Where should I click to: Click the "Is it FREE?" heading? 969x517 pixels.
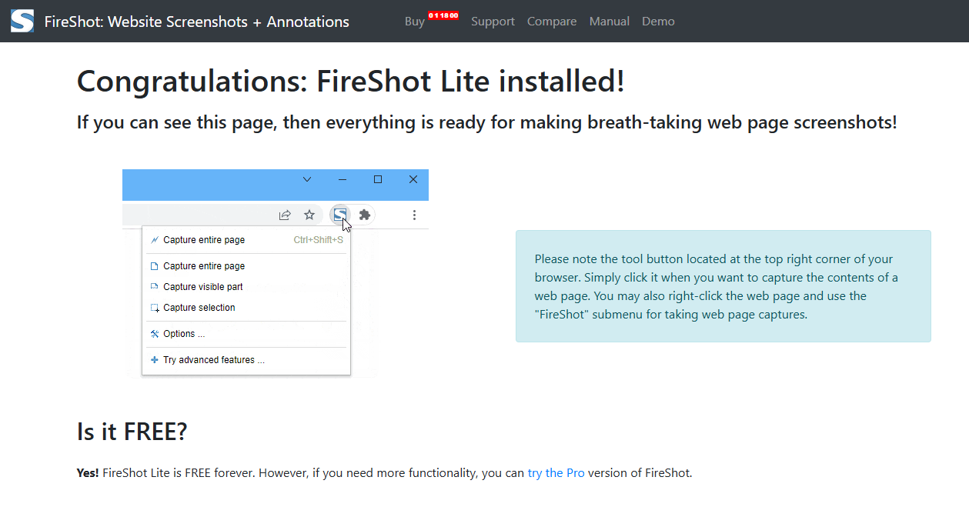point(132,432)
